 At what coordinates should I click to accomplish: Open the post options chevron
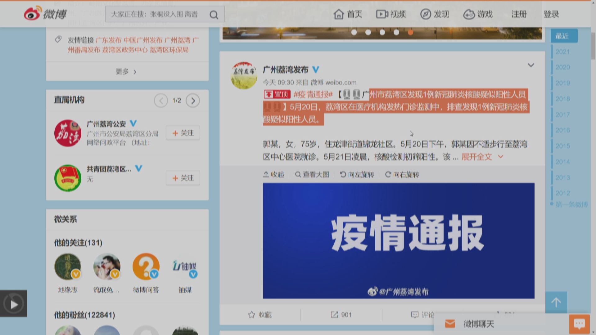pyautogui.click(x=531, y=65)
